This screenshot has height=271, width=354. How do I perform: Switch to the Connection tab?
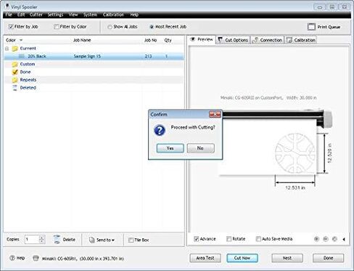(x=267, y=40)
